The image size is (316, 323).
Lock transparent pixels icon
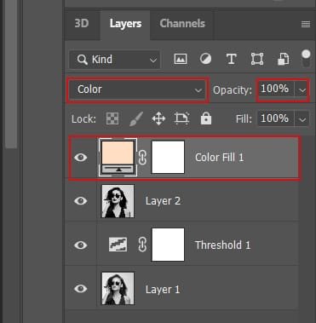(x=112, y=118)
